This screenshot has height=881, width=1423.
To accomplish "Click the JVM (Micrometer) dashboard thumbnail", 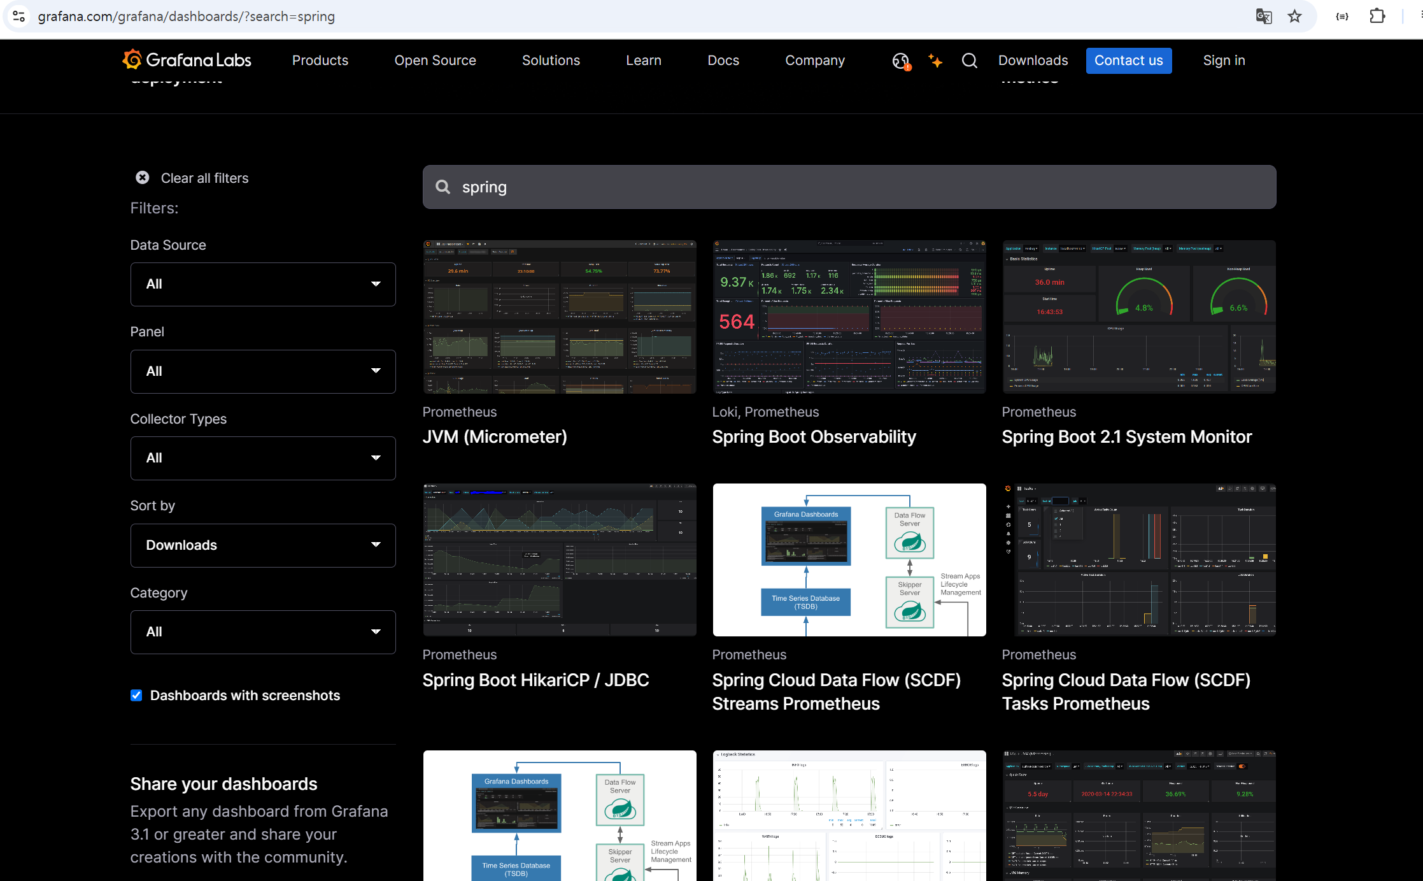I will coord(560,317).
